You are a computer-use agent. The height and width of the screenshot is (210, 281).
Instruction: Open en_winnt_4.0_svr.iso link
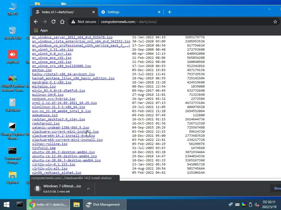(52, 54)
